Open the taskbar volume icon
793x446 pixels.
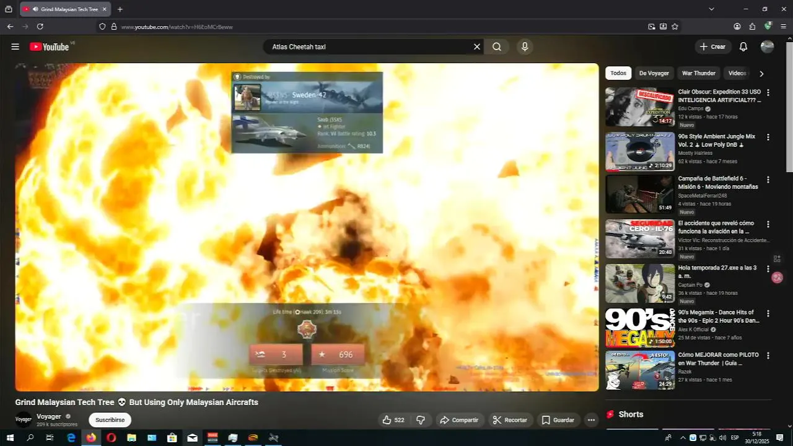(x=722, y=438)
